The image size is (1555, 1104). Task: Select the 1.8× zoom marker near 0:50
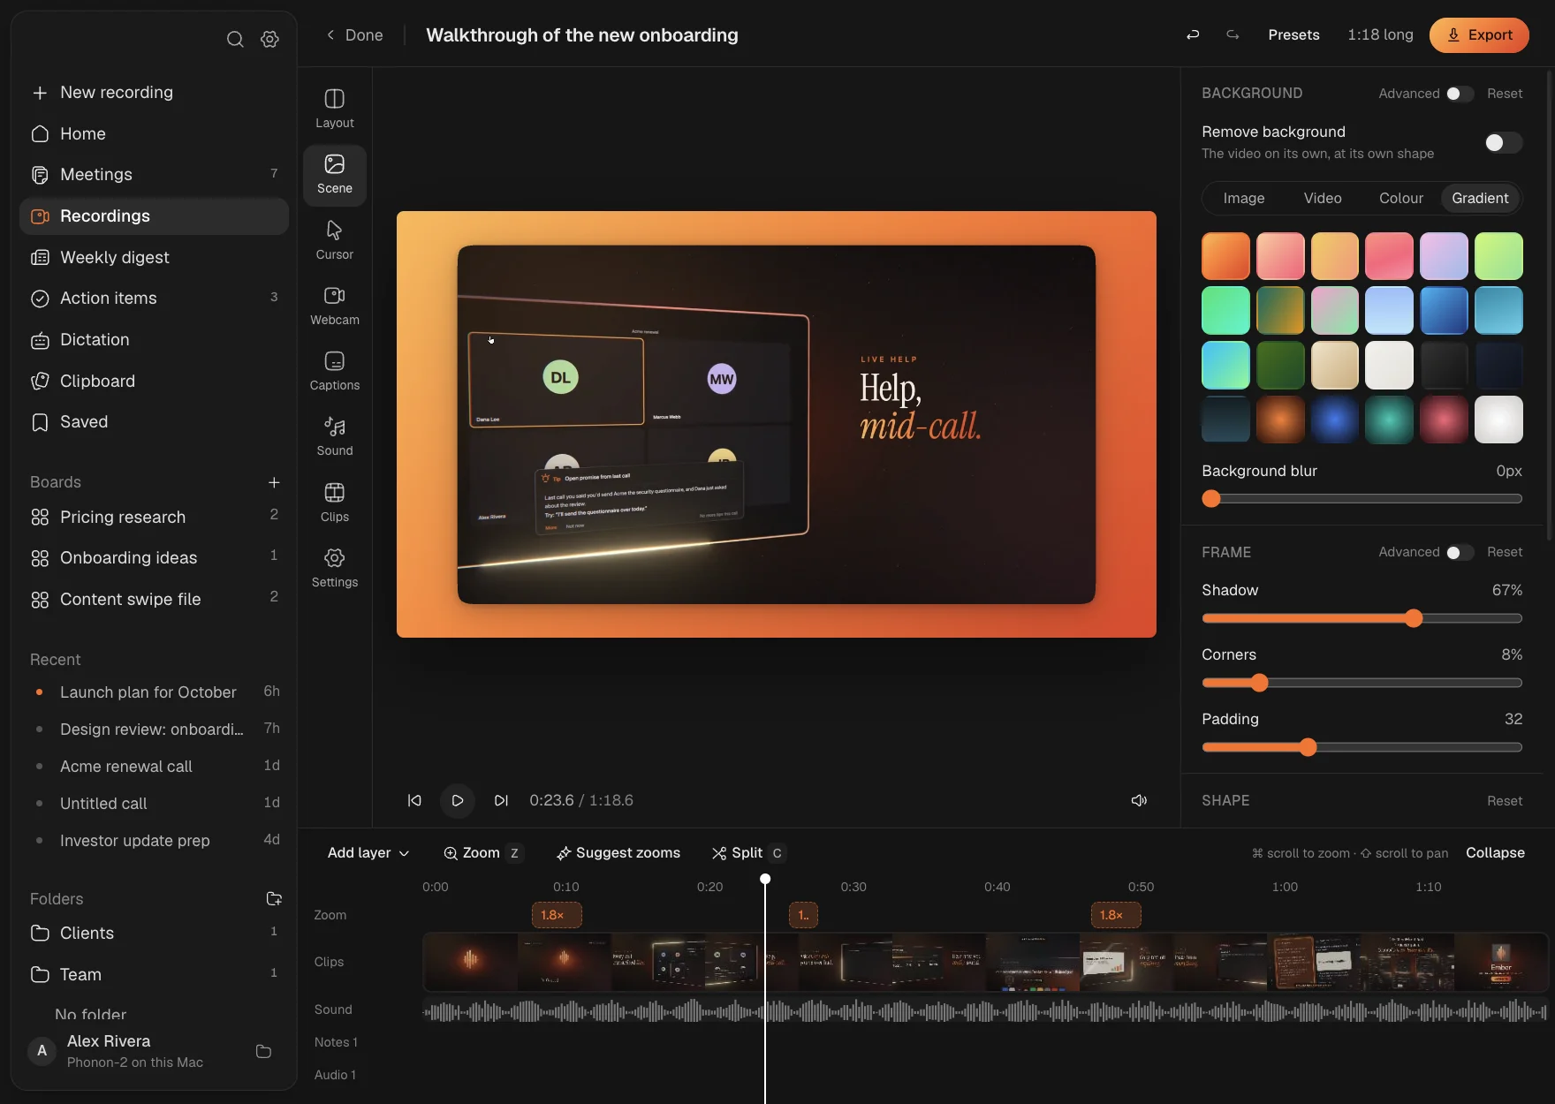point(1116,915)
